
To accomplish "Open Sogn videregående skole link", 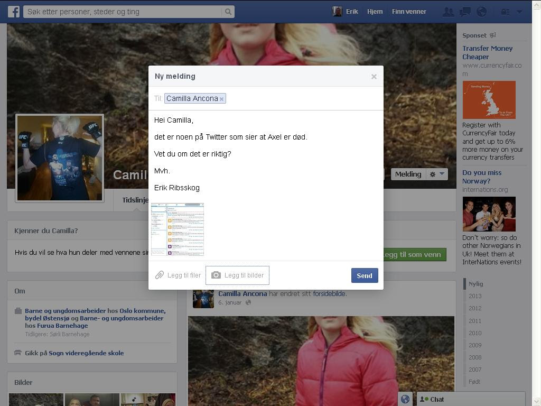I will (x=86, y=353).
